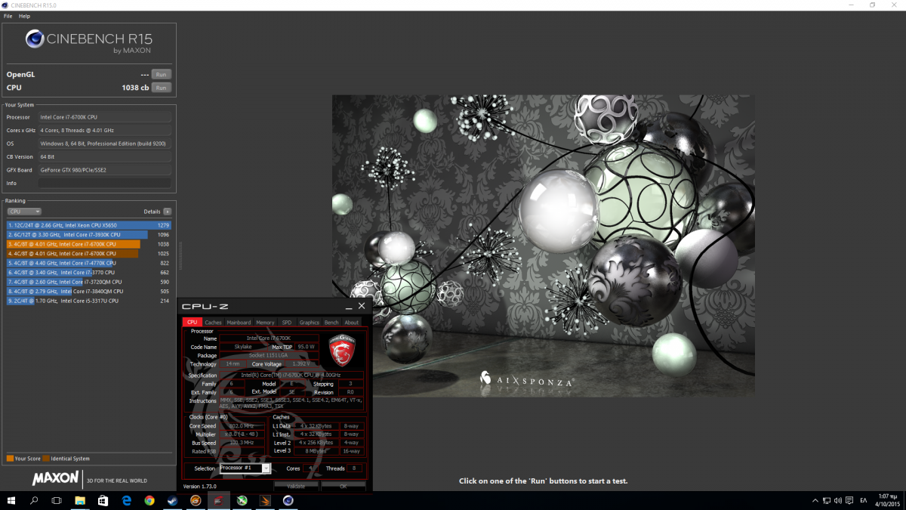Expand ranking Details arrow button
This screenshot has height=510, width=906.
click(x=167, y=212)
